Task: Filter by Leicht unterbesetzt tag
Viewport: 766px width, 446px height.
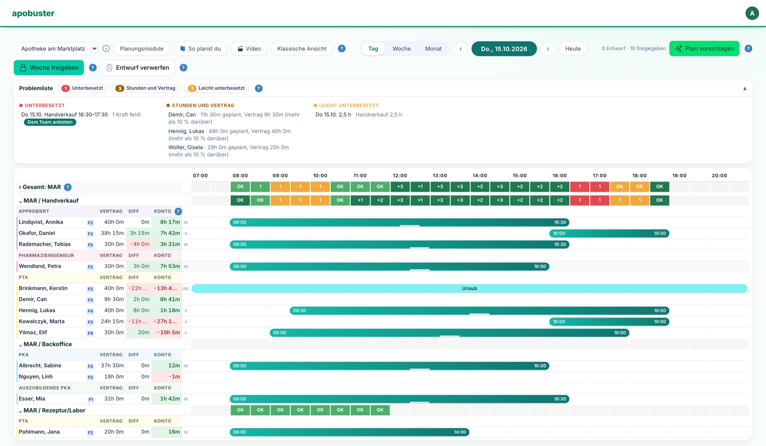Action: [x=217, y=88]
